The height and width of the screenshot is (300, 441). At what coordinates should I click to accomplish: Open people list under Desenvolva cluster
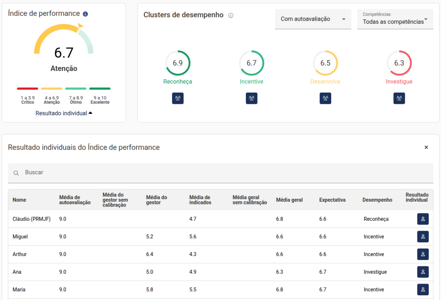[x=326, y=98]
